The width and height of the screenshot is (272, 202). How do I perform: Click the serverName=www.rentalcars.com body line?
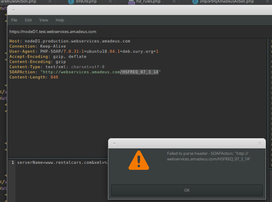point(63,163)
